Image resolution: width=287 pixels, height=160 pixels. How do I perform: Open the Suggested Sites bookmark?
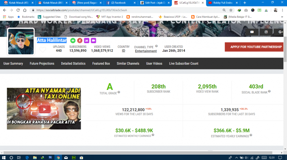pos(49,17)
